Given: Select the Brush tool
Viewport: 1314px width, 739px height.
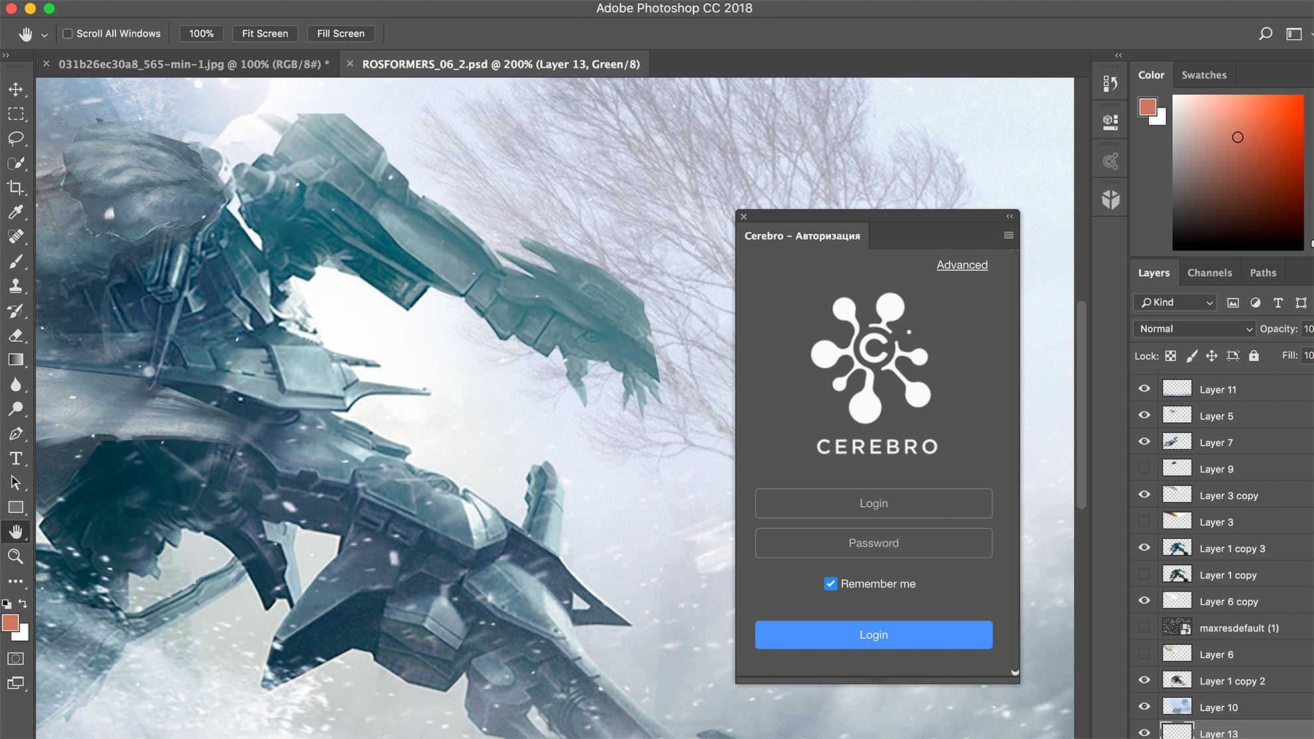Looking at the screenshot, I should (15, 261).
